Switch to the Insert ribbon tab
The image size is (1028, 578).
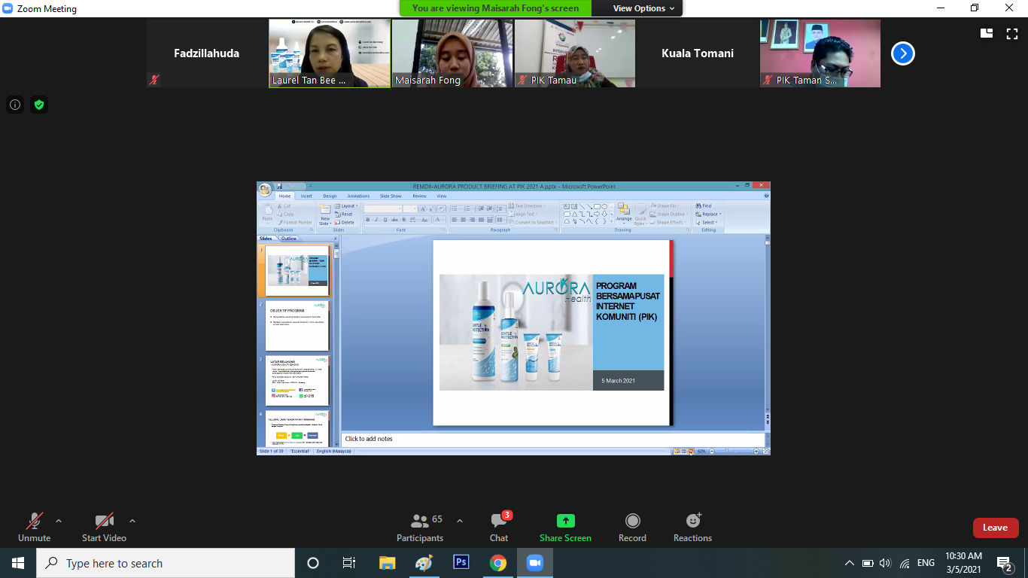306,196
